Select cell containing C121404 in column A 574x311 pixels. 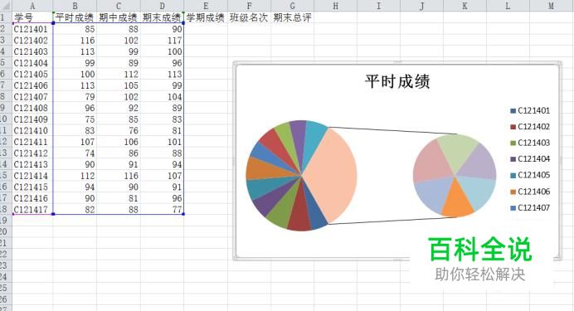coord(32,63)
